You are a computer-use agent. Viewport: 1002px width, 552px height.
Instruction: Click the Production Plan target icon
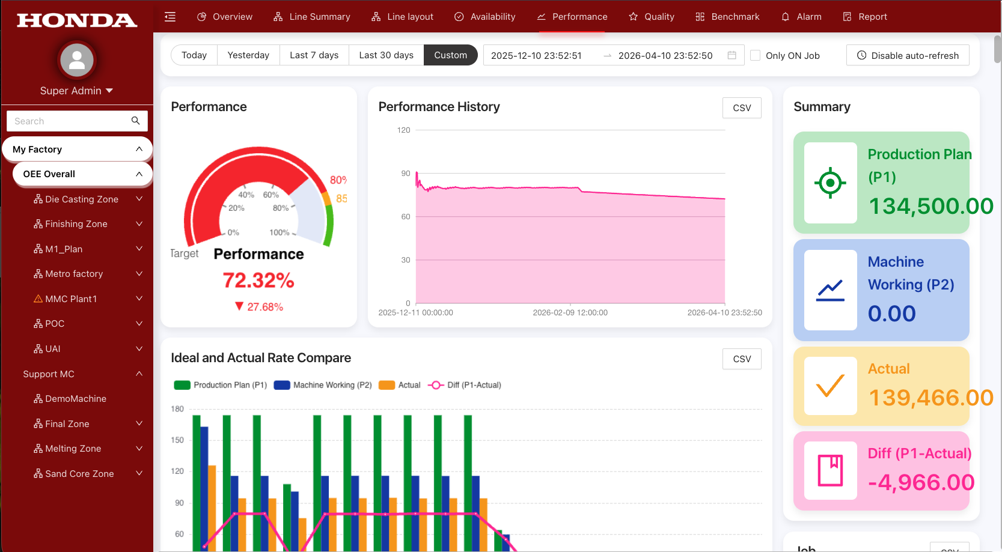point(830,183)
